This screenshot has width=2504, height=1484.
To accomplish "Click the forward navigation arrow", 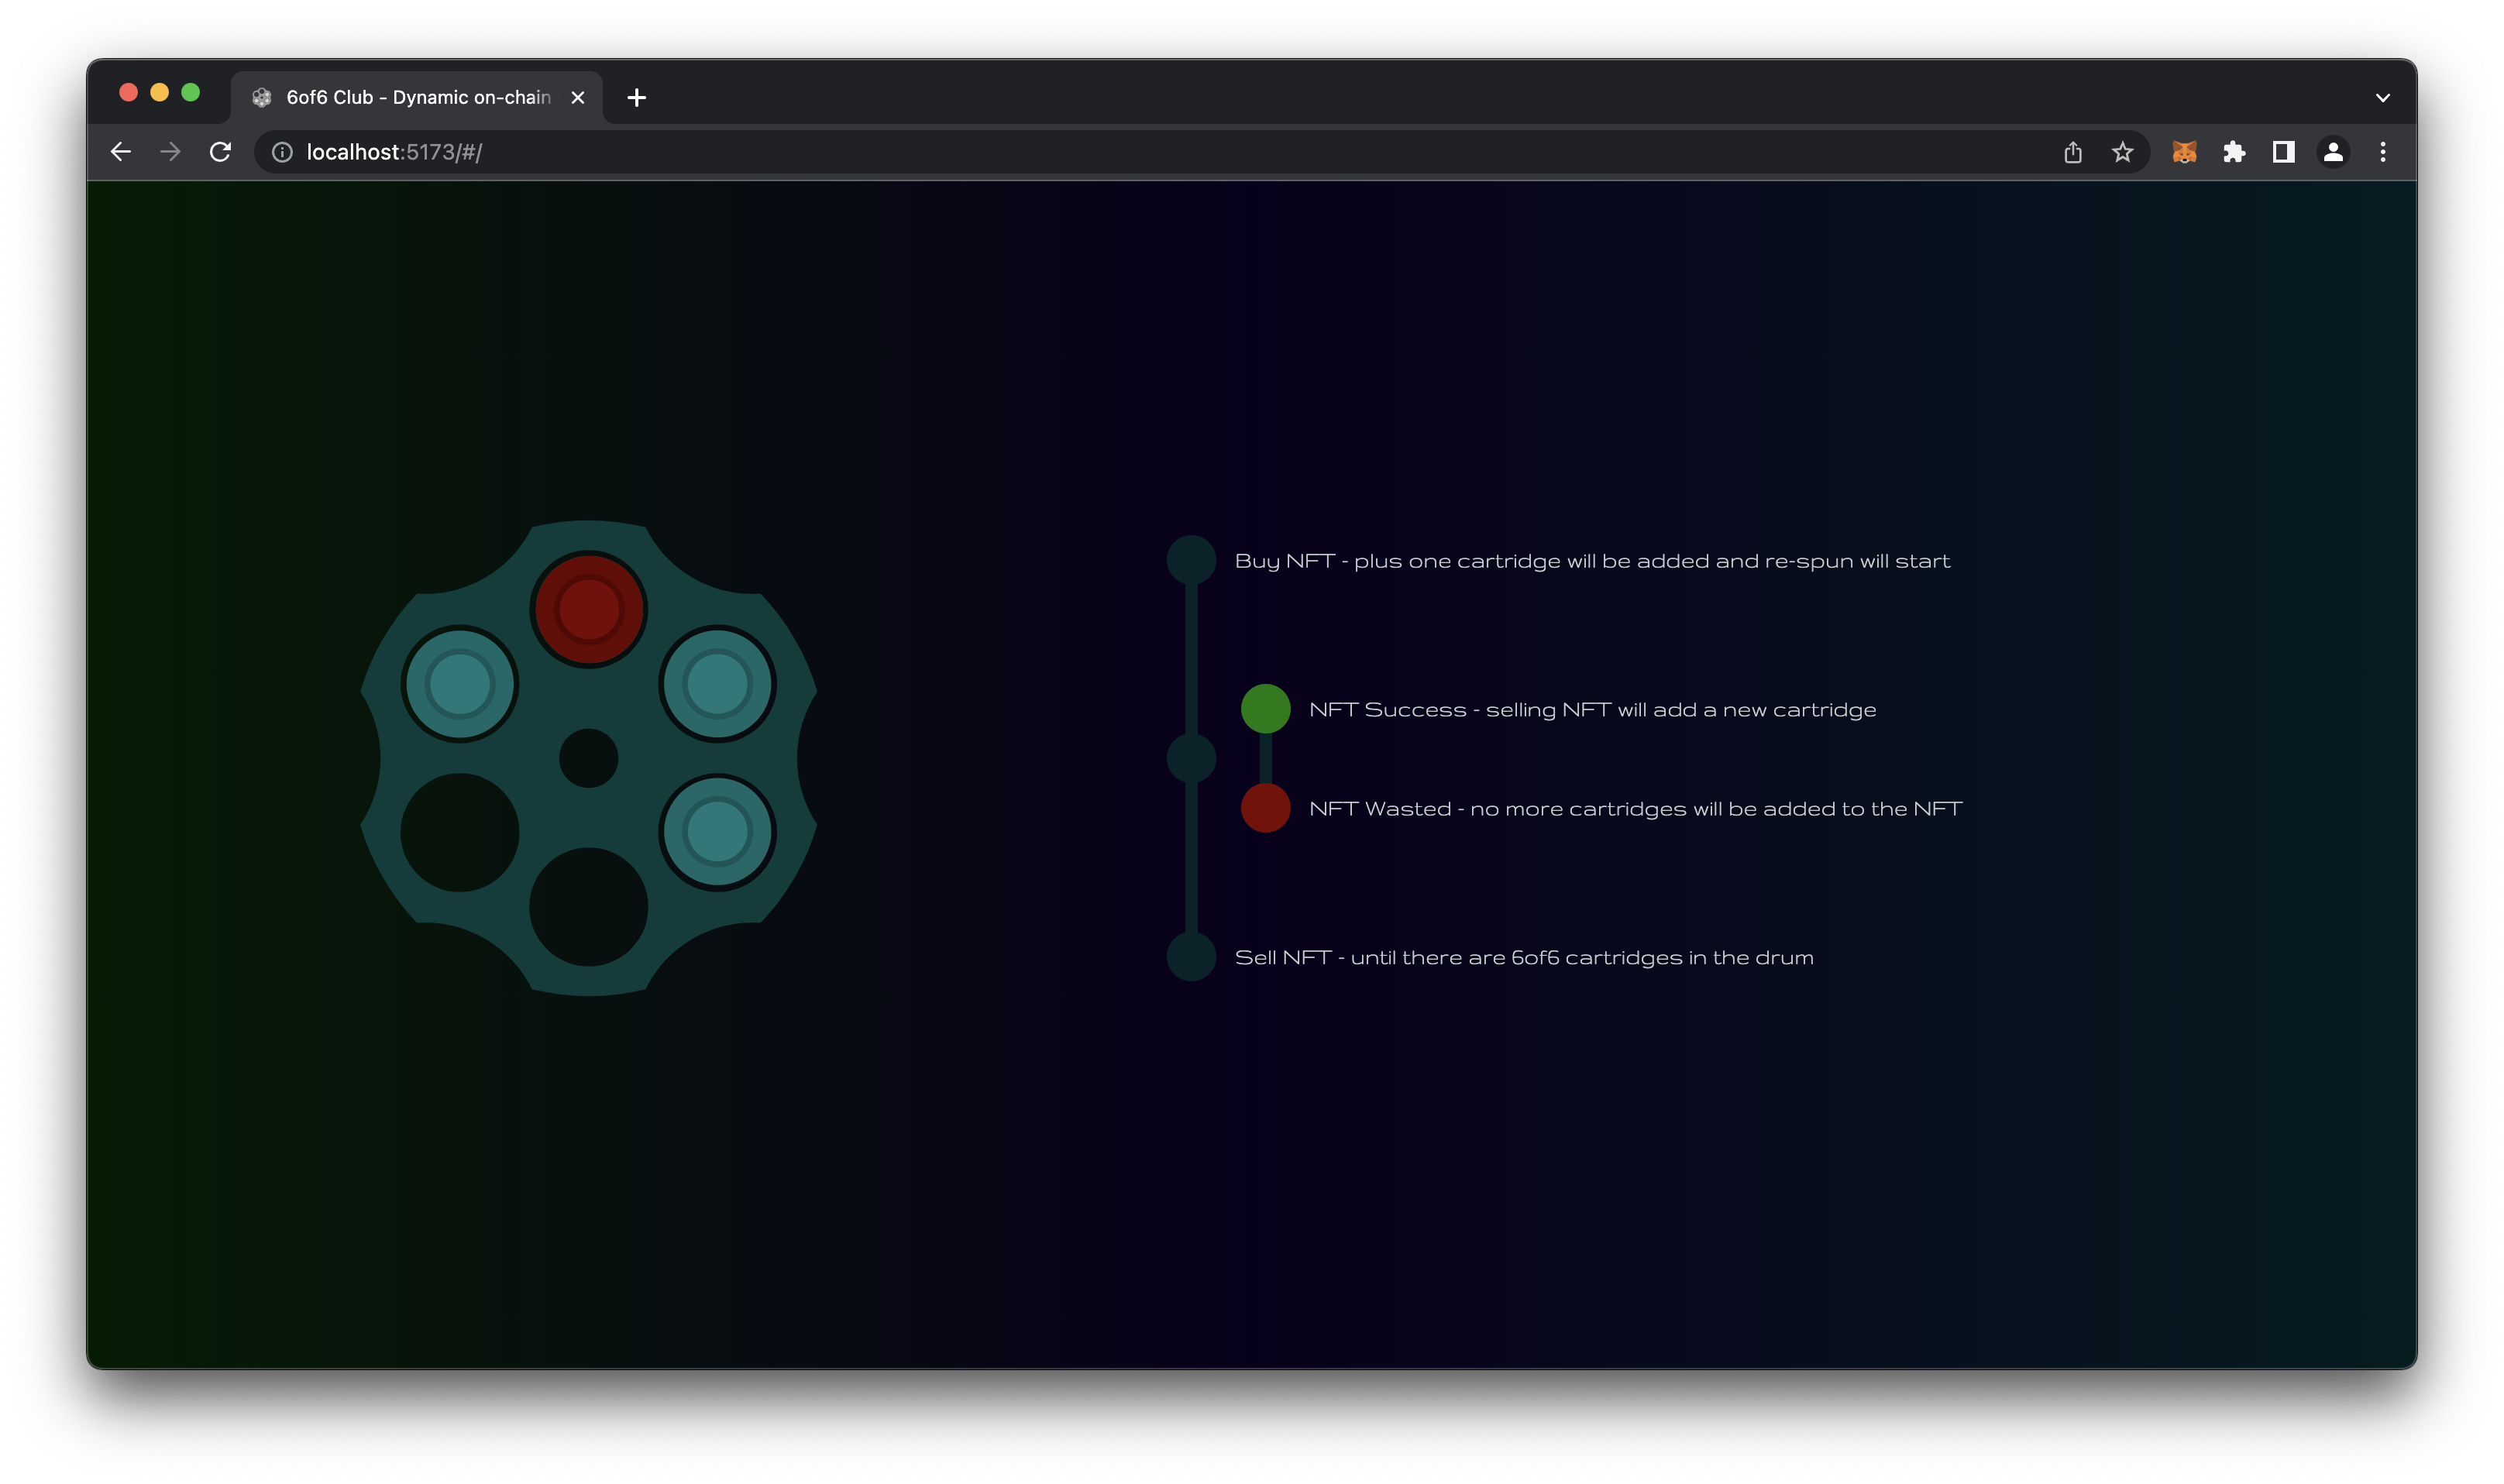I will 171,152.
